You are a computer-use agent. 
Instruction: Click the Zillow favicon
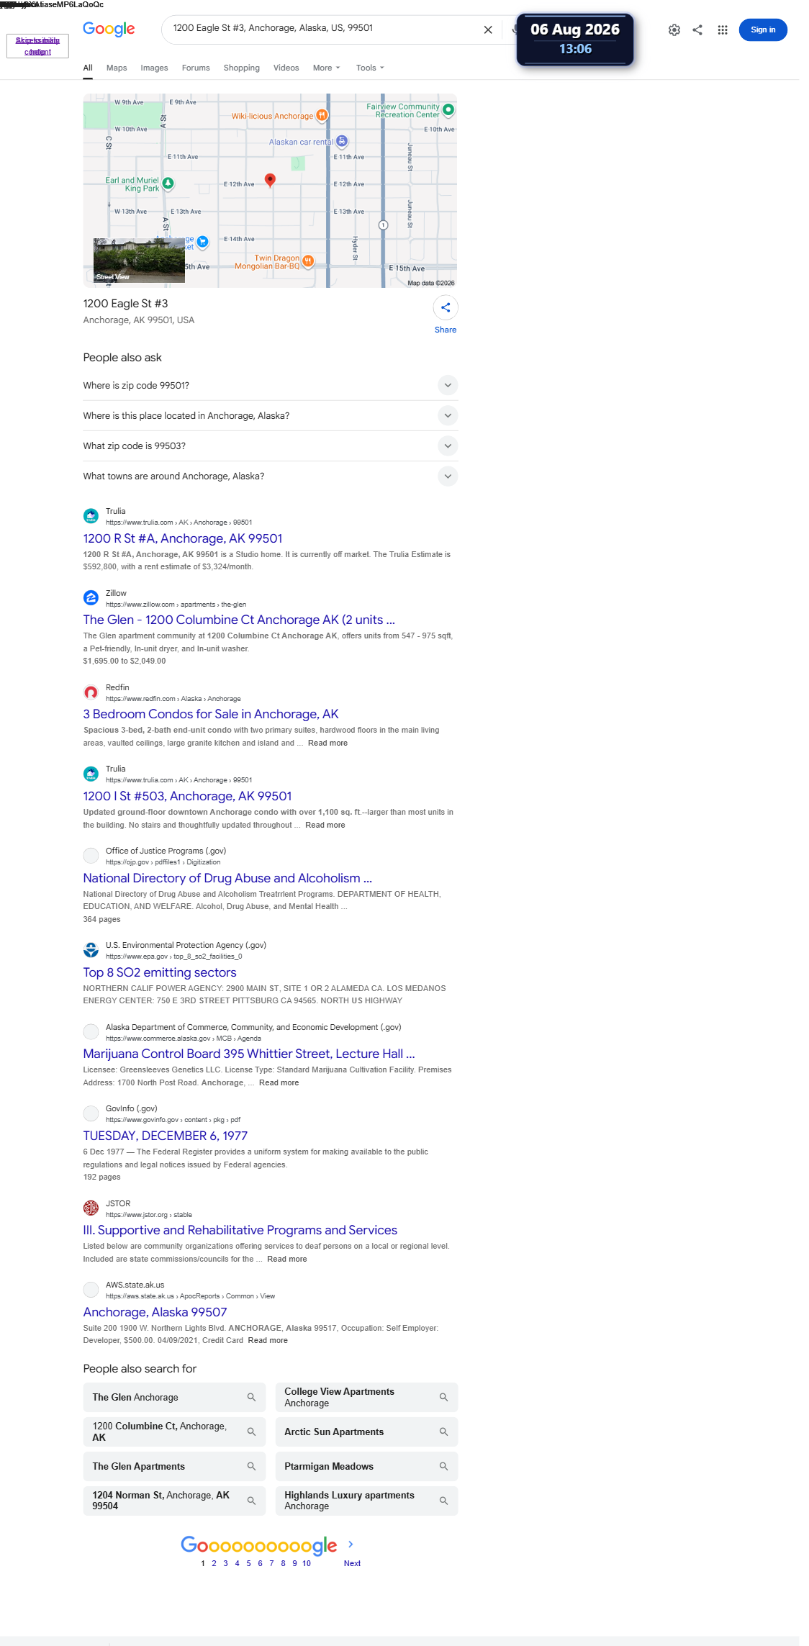tap(91, 598)
